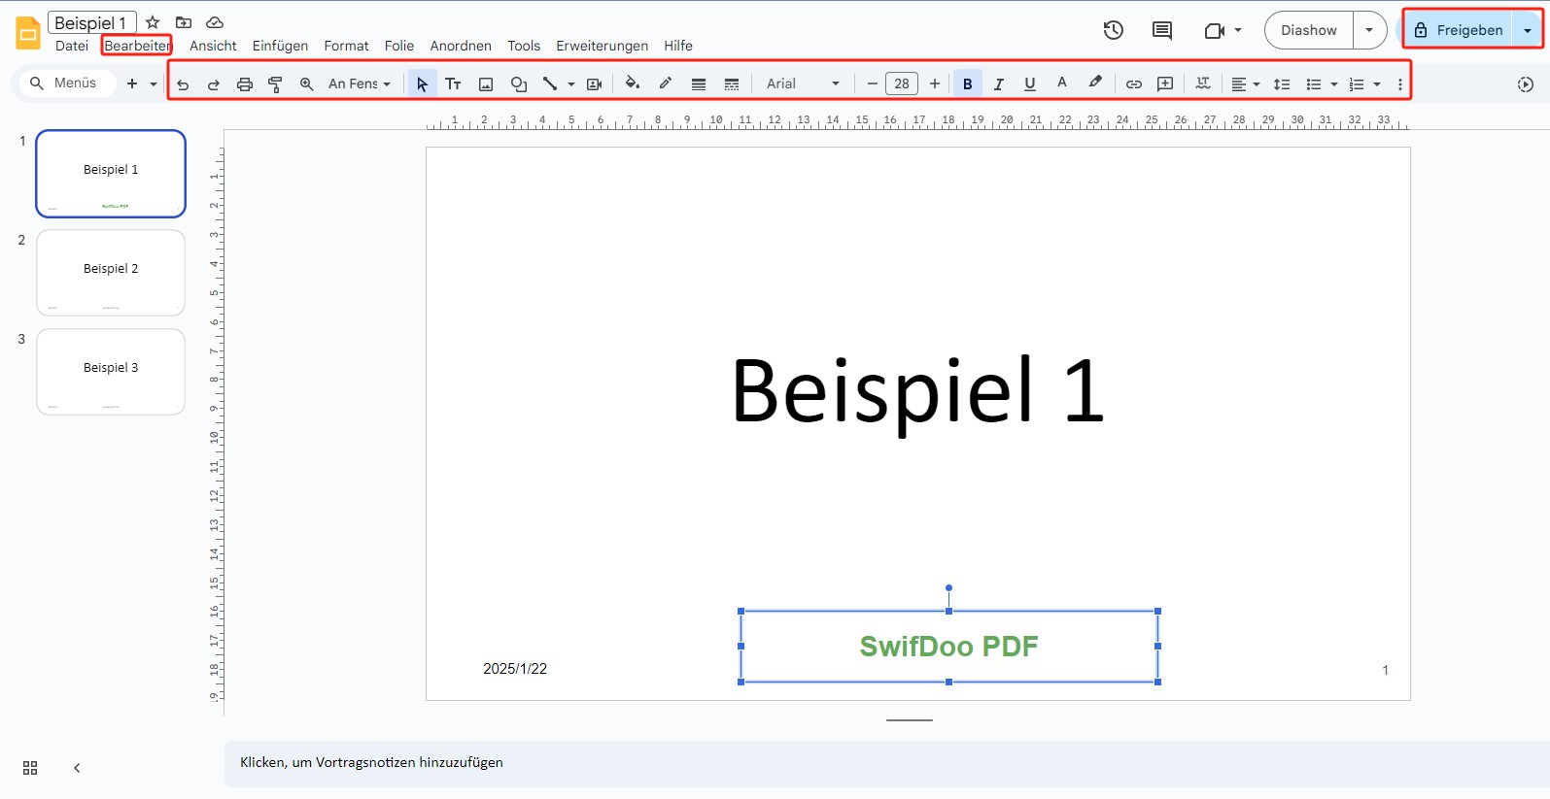Open the Arial font dropdown
This screenshot has height=799, width=1550.
coord(803,83)
